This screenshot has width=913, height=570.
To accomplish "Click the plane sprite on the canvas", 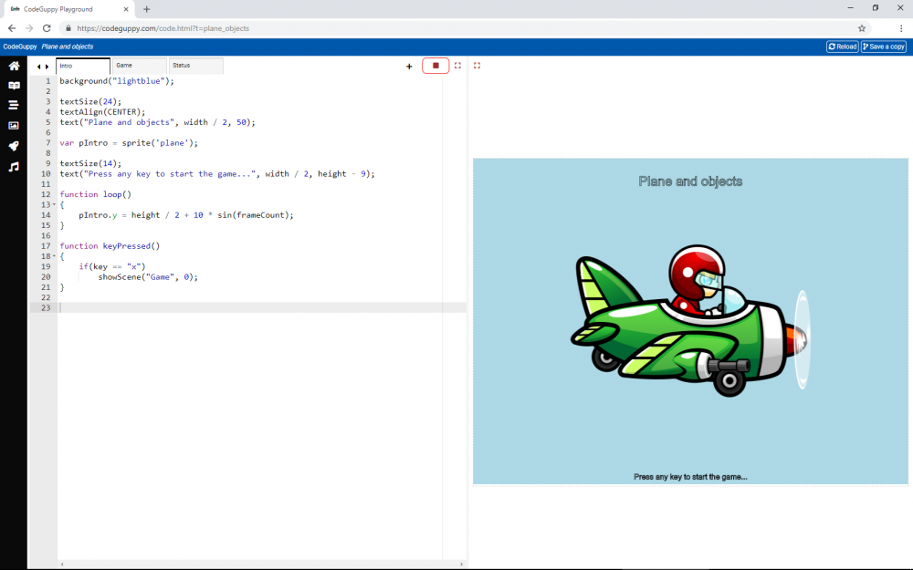I will click(x=690, y=320).
